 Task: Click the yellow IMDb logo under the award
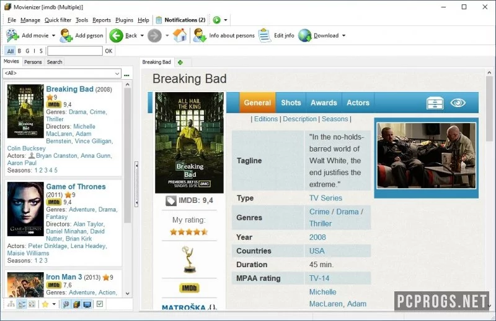tap(189, 288)
